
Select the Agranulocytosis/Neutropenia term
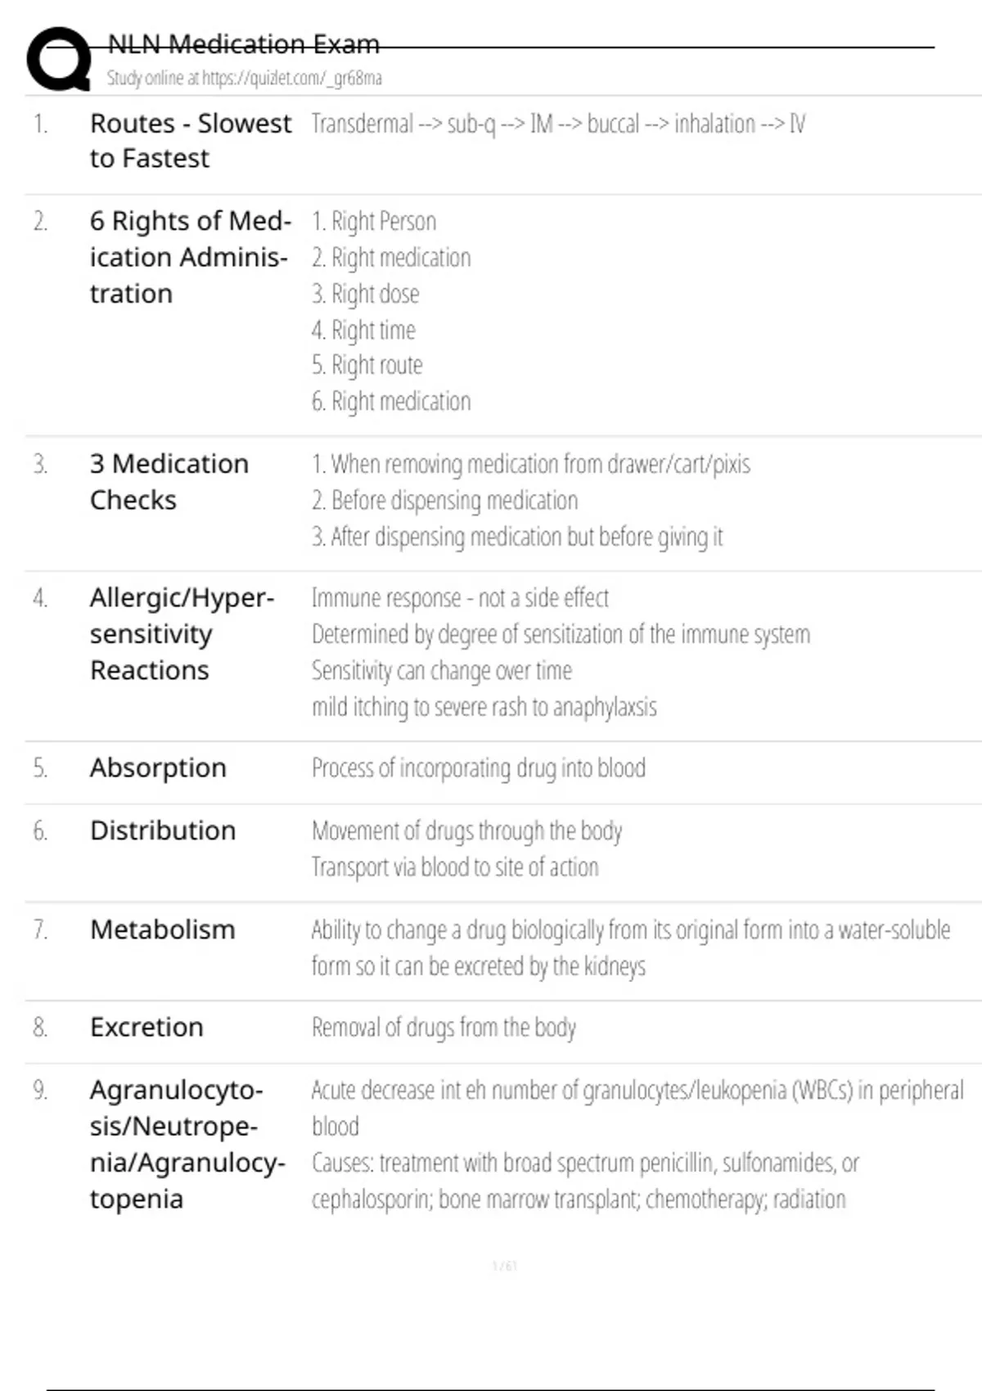click(187, 1144)
